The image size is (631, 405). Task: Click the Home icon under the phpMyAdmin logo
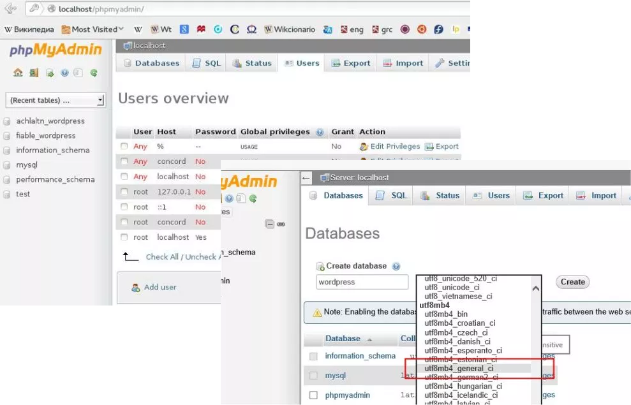18,73
